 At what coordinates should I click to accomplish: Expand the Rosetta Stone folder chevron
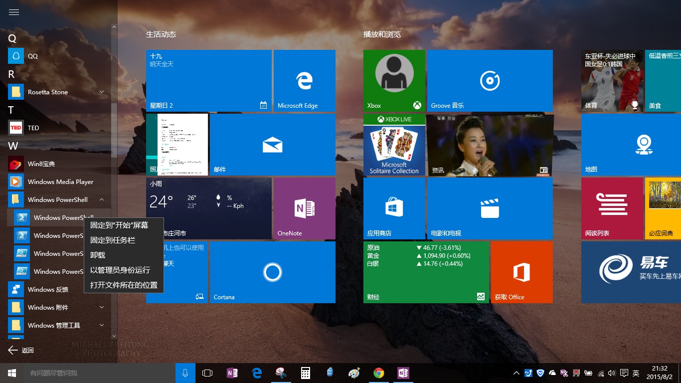(102, 92)
